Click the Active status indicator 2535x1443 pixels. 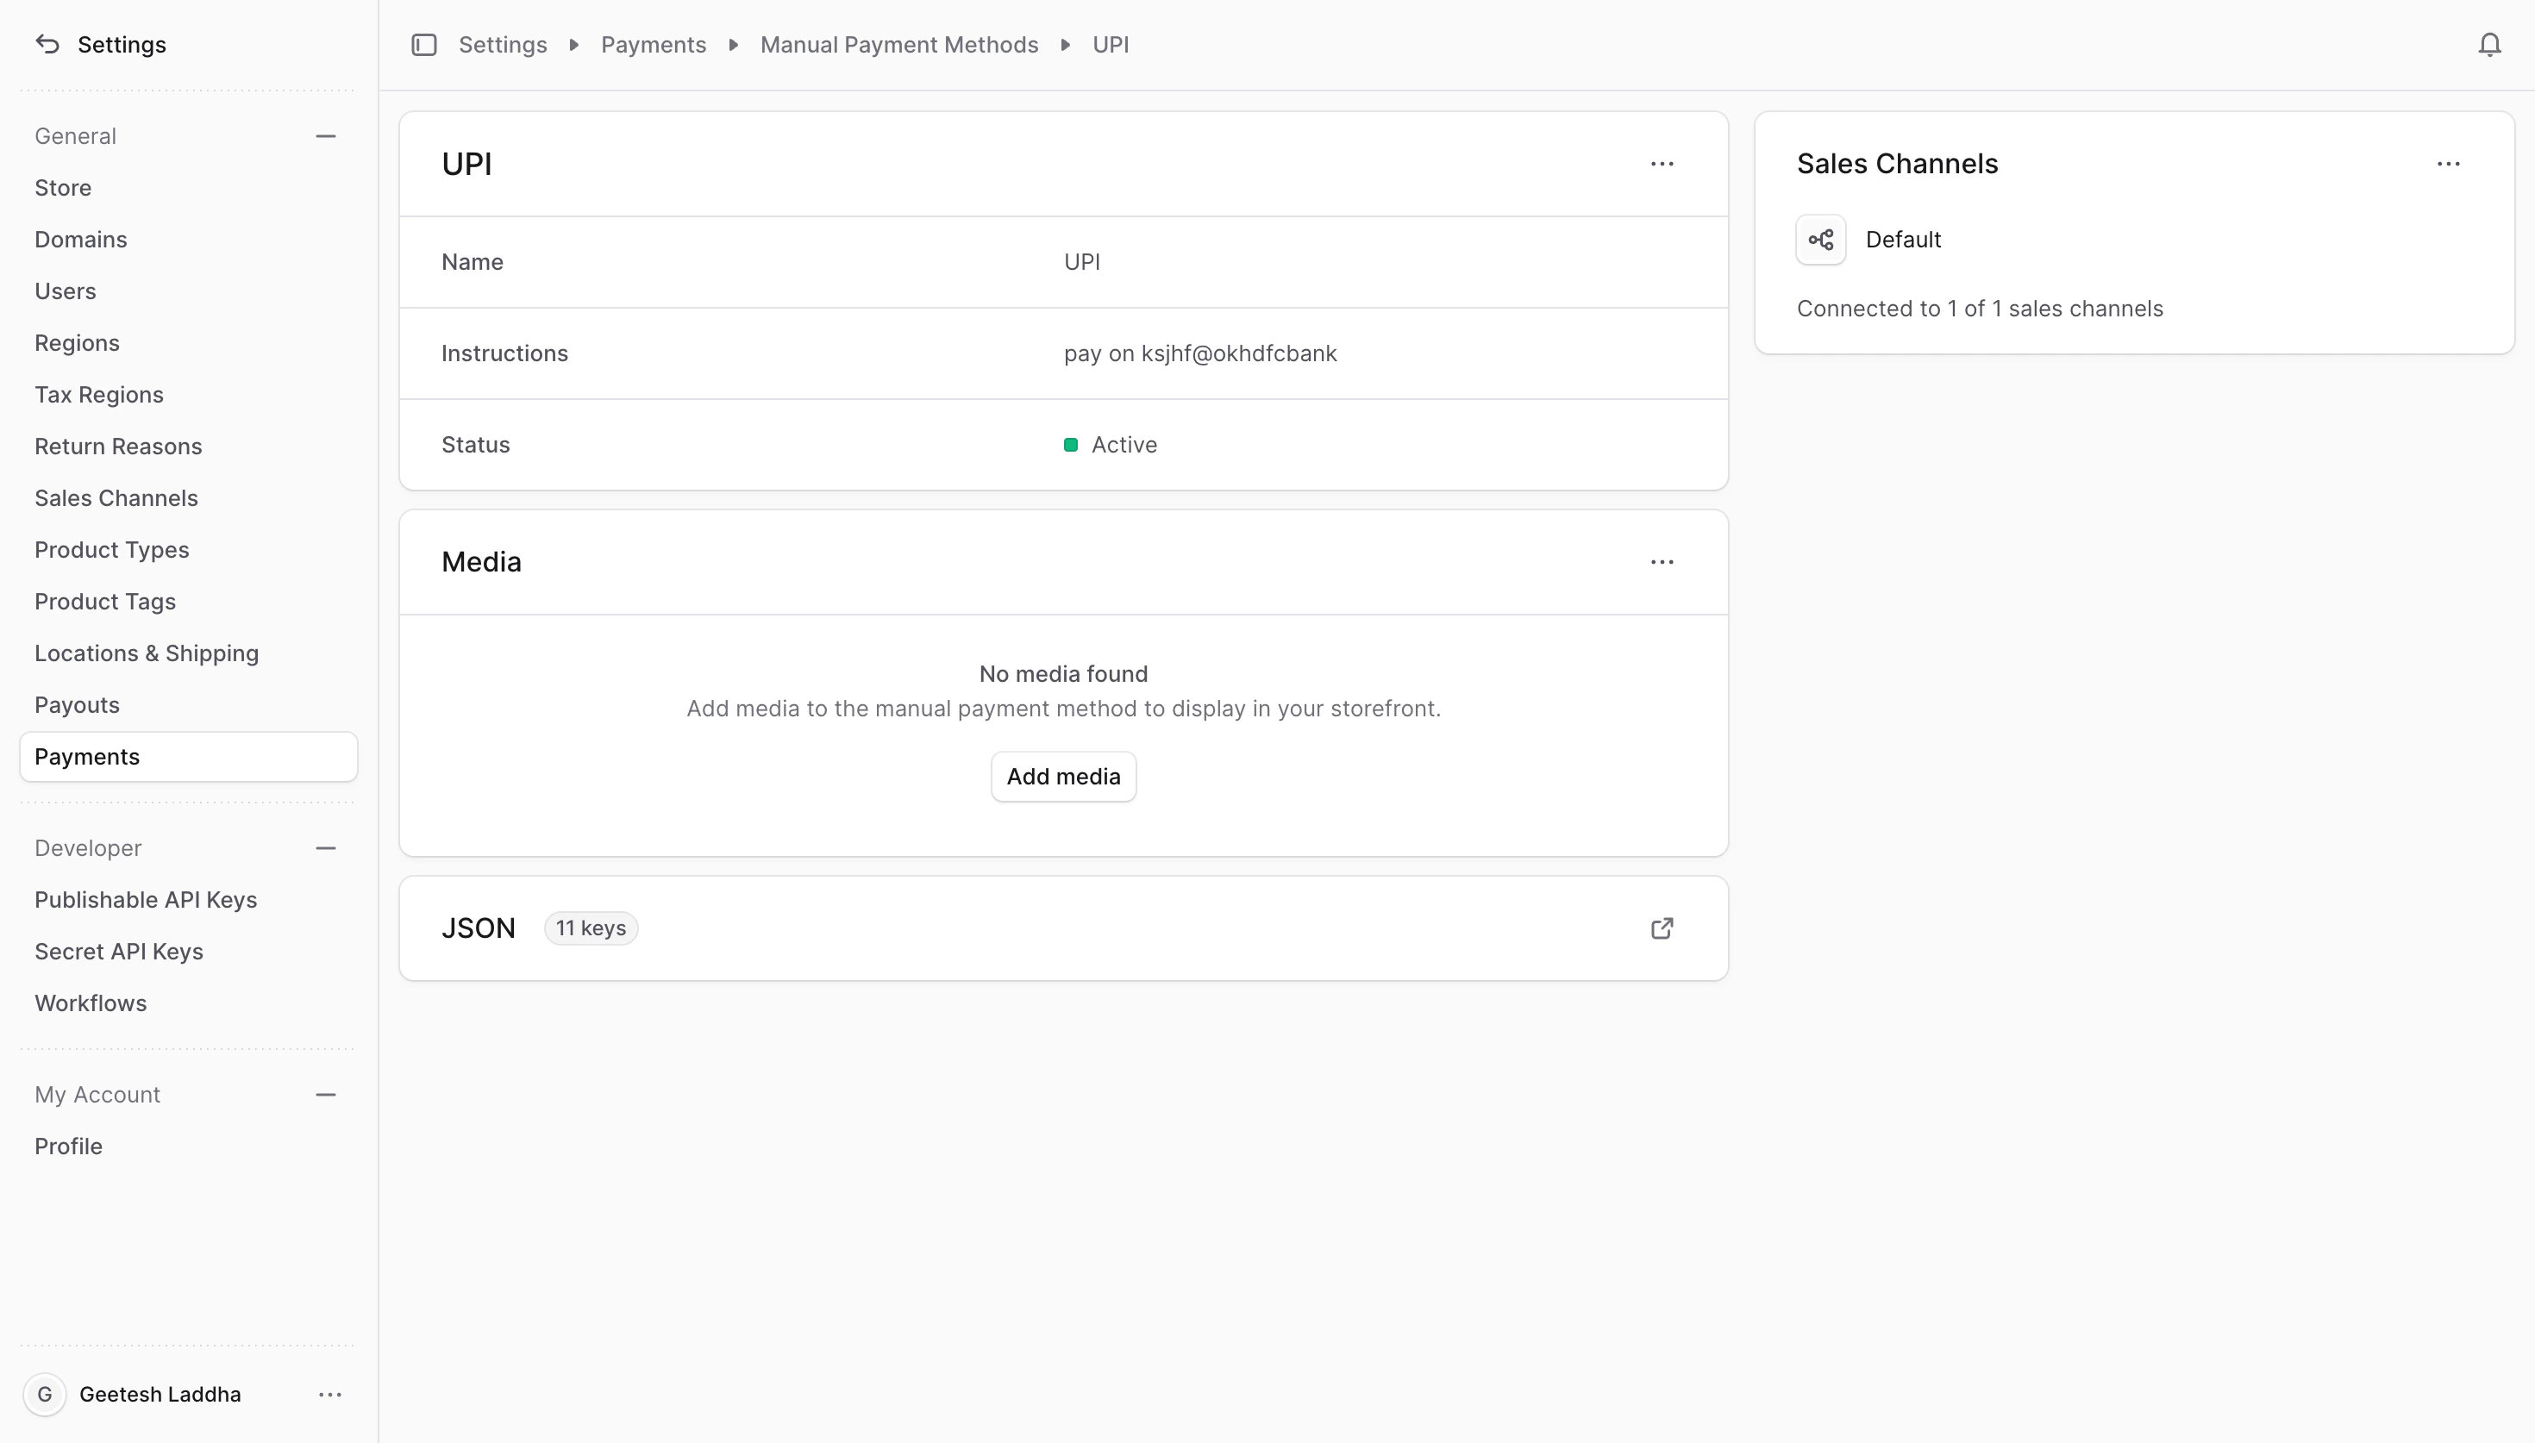[x=1071, y=444]
